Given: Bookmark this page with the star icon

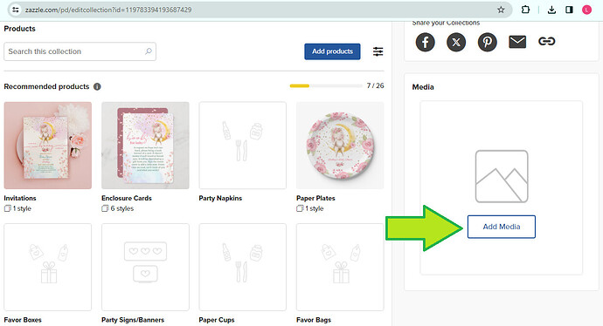Looking at the screenshot, I should (501, 10).
